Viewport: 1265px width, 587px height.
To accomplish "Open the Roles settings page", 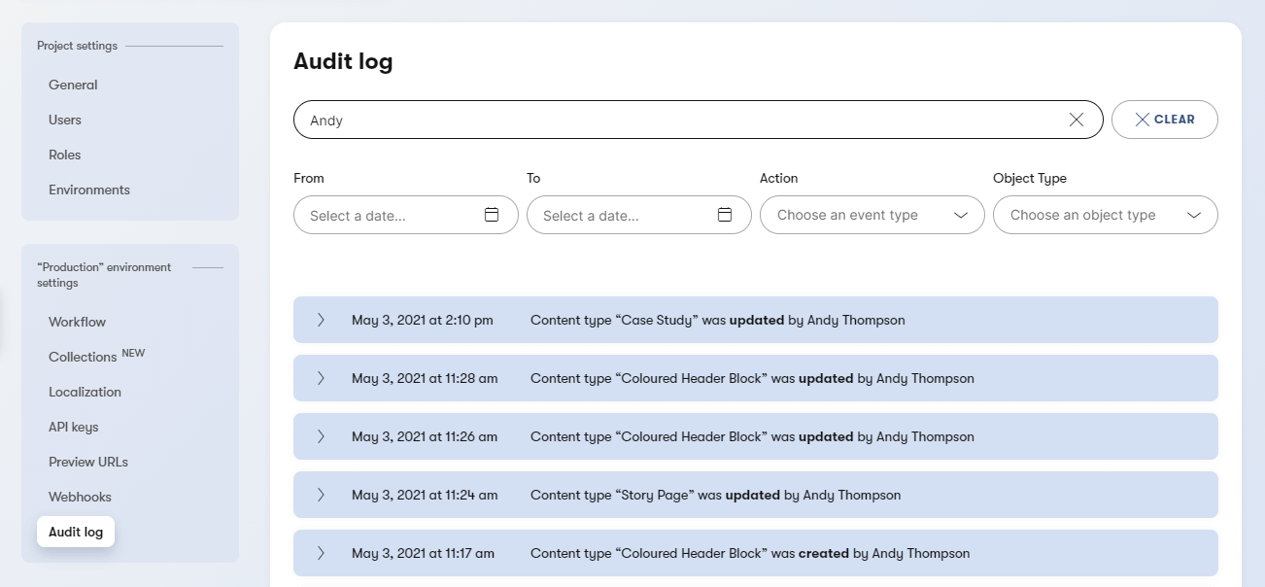I will [x=64, y=155].
